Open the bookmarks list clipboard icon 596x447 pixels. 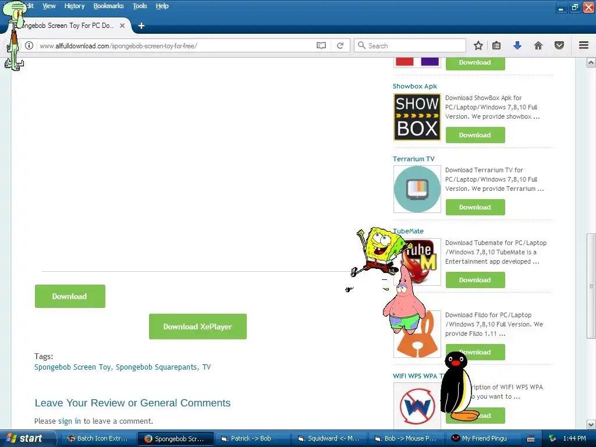click(496, 45)
